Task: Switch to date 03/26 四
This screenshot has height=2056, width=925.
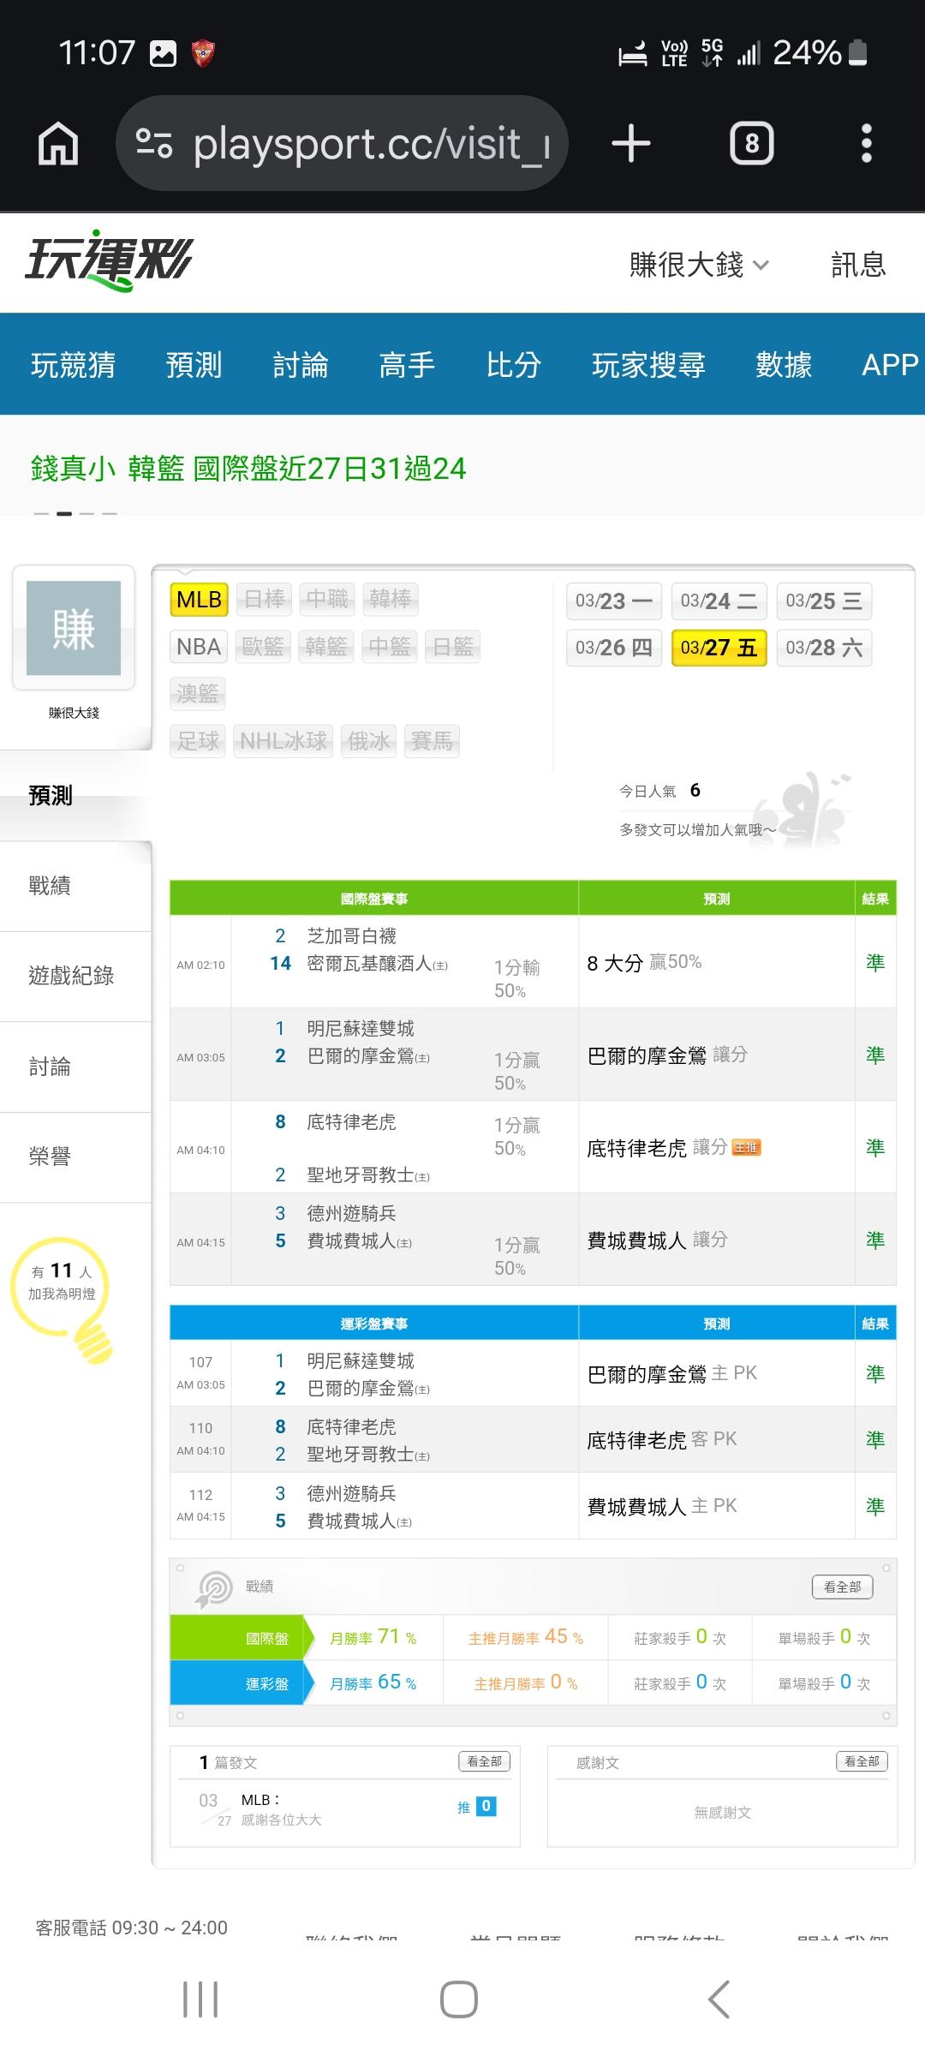Action: click(x=613, y=648)
